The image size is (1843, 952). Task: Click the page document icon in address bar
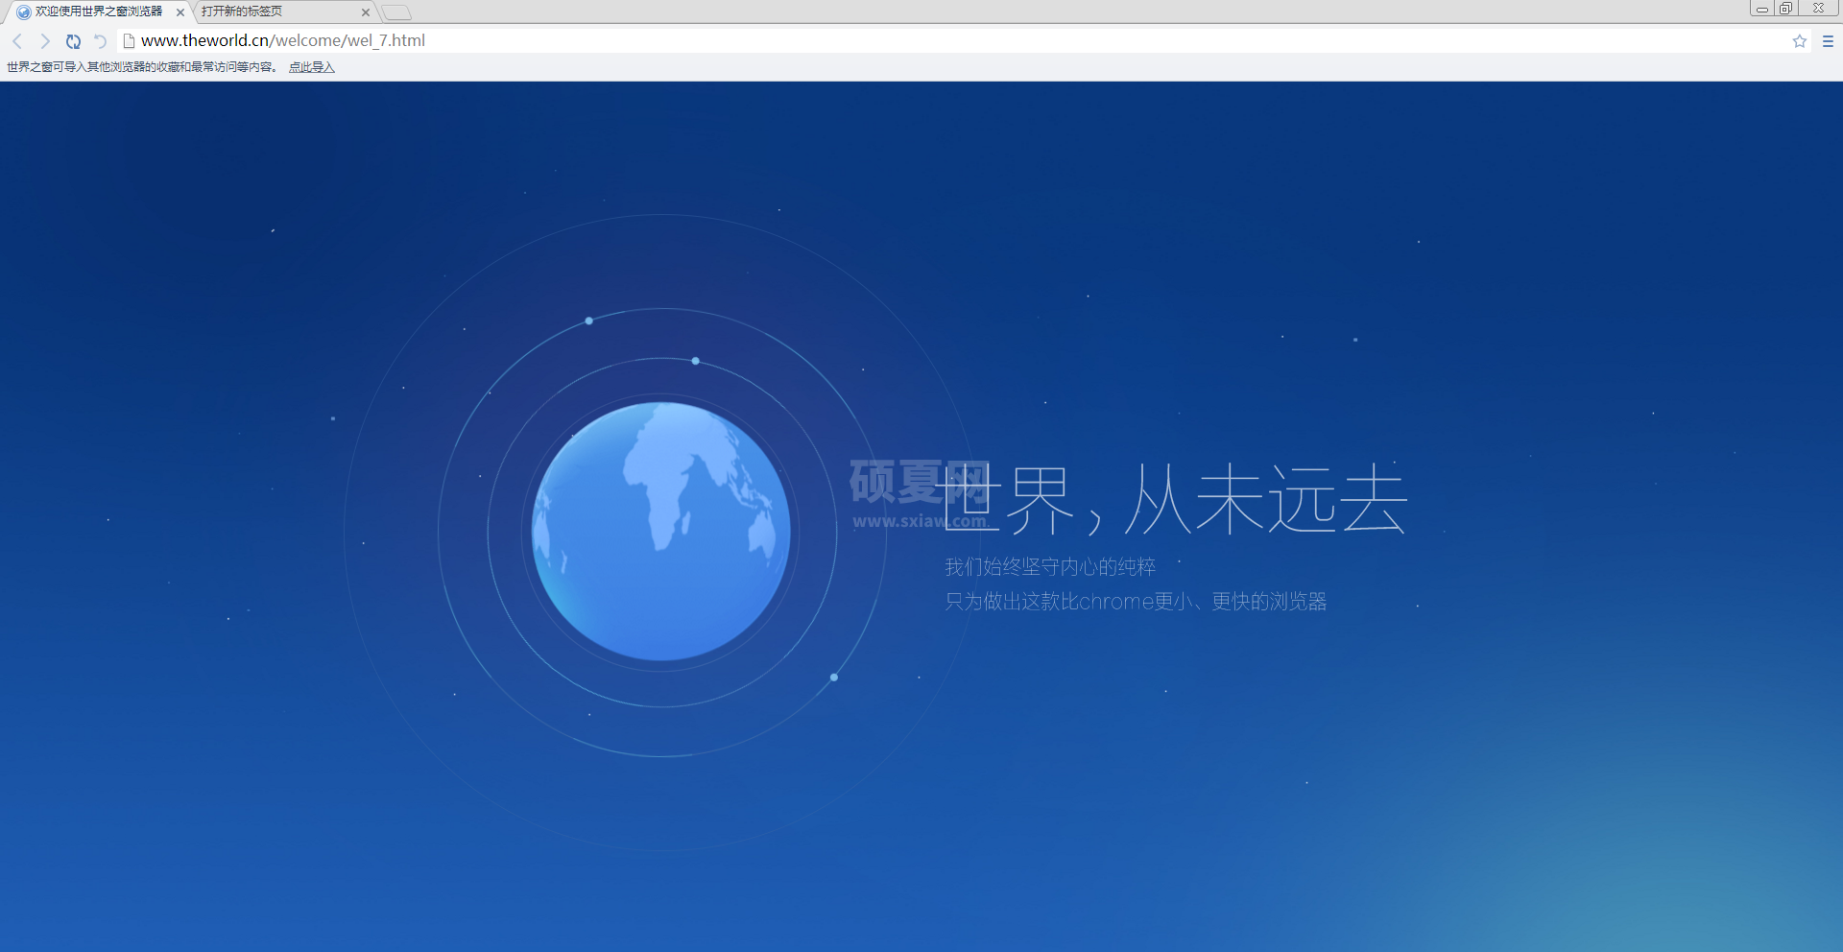tap(129, 41)
